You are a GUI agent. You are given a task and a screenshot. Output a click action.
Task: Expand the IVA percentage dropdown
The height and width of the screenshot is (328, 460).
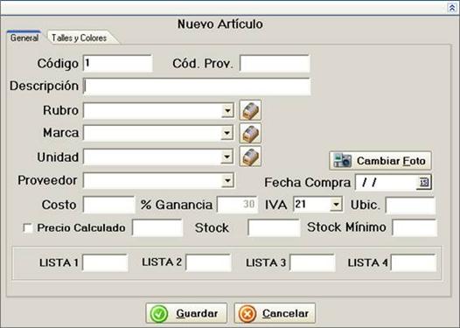[x=336, y=204]
